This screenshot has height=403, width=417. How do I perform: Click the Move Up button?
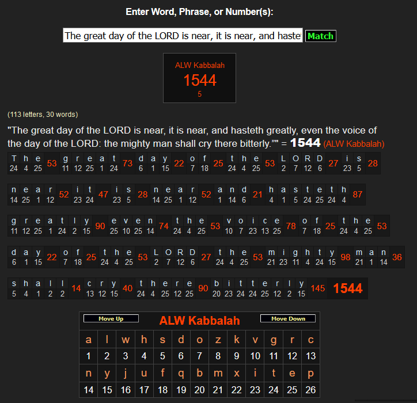[111, 318]
